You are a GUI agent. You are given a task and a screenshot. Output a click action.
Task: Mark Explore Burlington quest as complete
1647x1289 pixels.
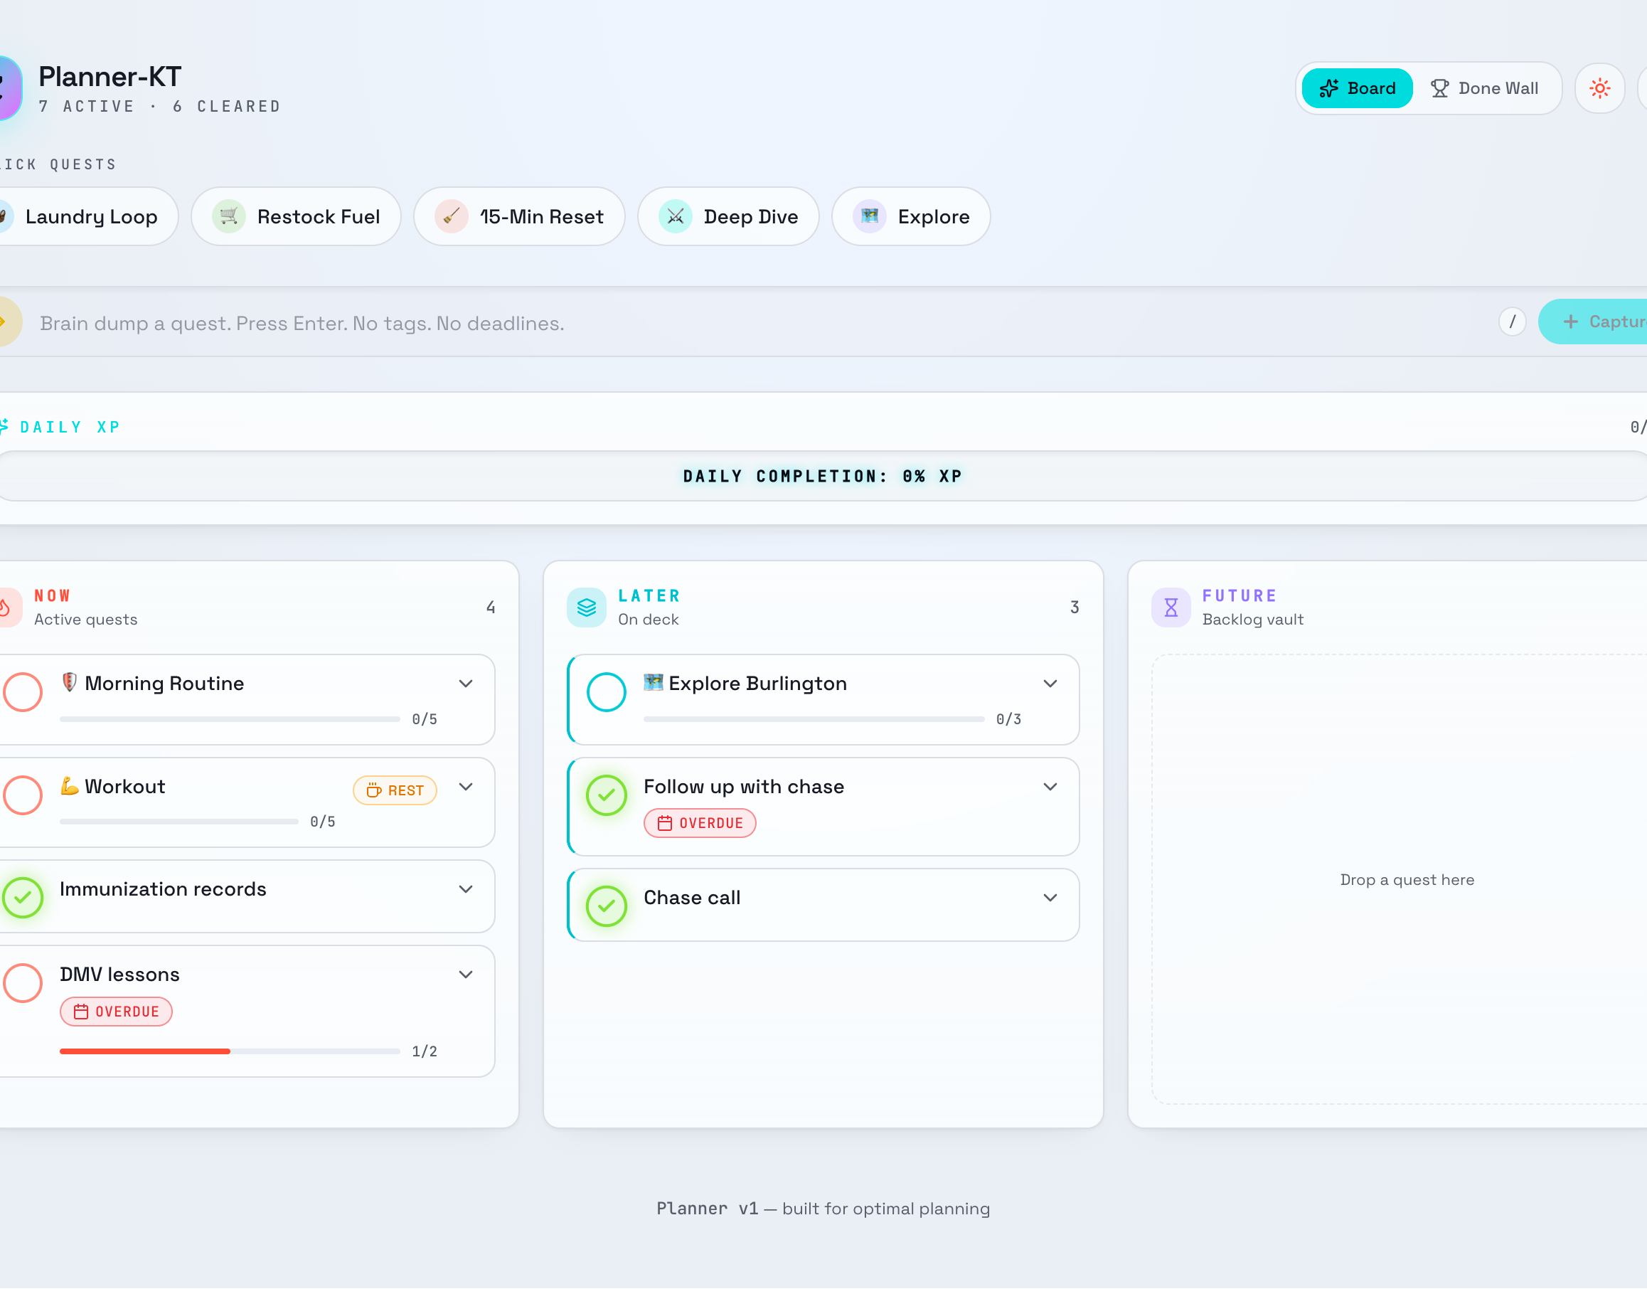(607, 692)
